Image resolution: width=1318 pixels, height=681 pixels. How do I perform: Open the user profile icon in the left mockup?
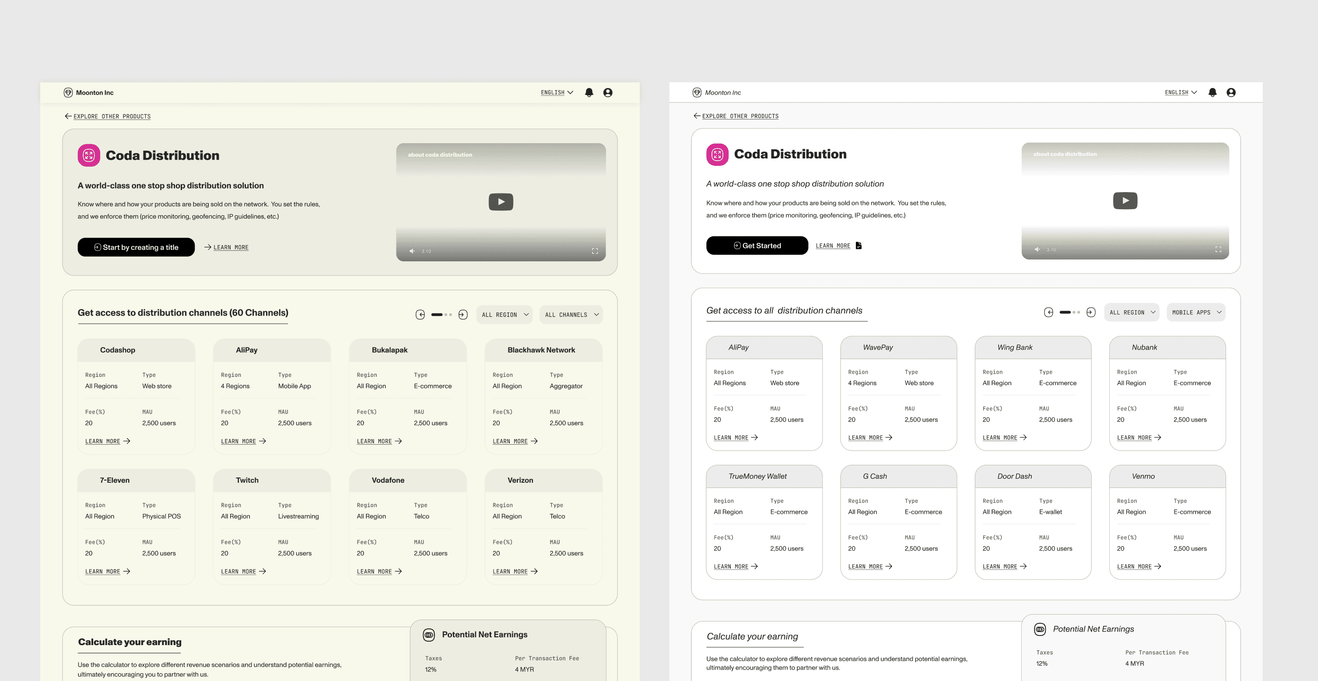point(608,93)
